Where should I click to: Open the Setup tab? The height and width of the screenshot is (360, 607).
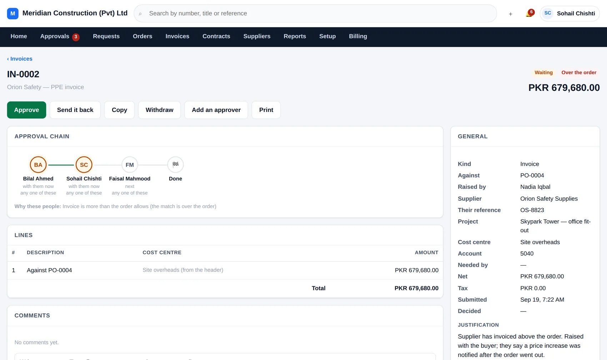pos(327,36)
